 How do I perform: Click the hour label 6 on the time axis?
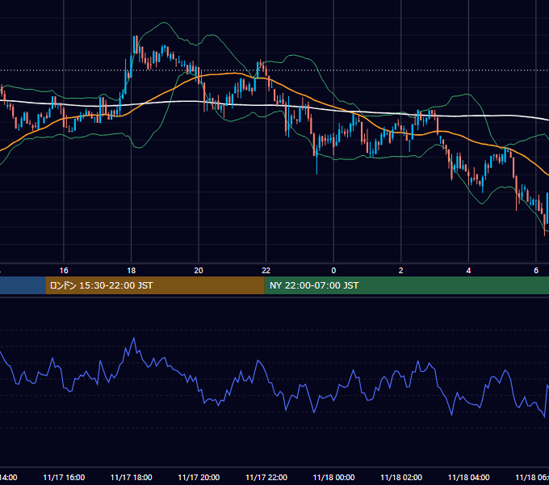tap(536, 271)
